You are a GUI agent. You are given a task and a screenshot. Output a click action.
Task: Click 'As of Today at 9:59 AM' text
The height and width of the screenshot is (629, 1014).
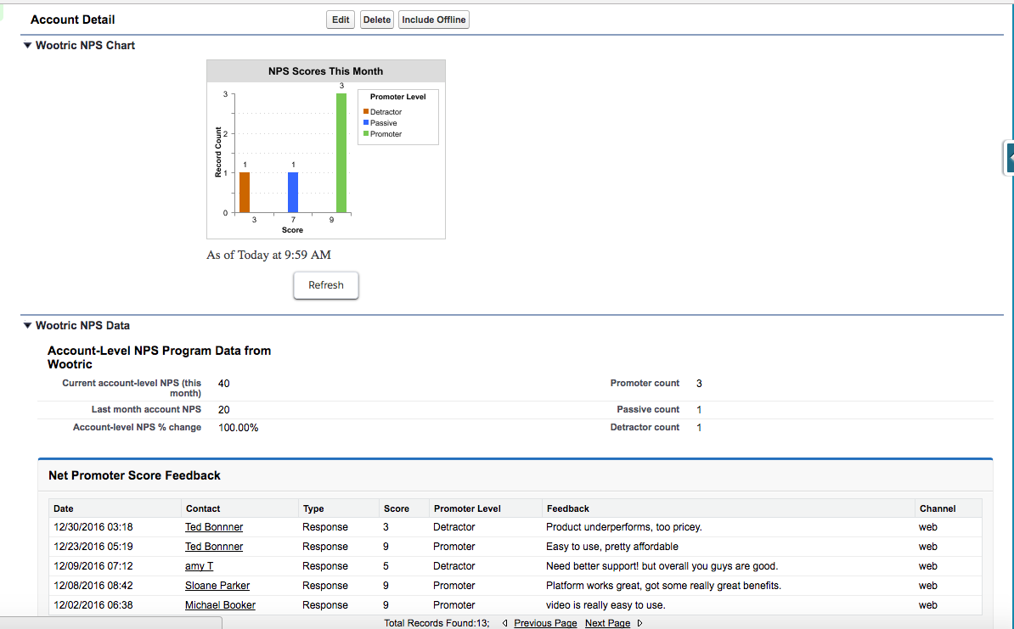point(268,255)
